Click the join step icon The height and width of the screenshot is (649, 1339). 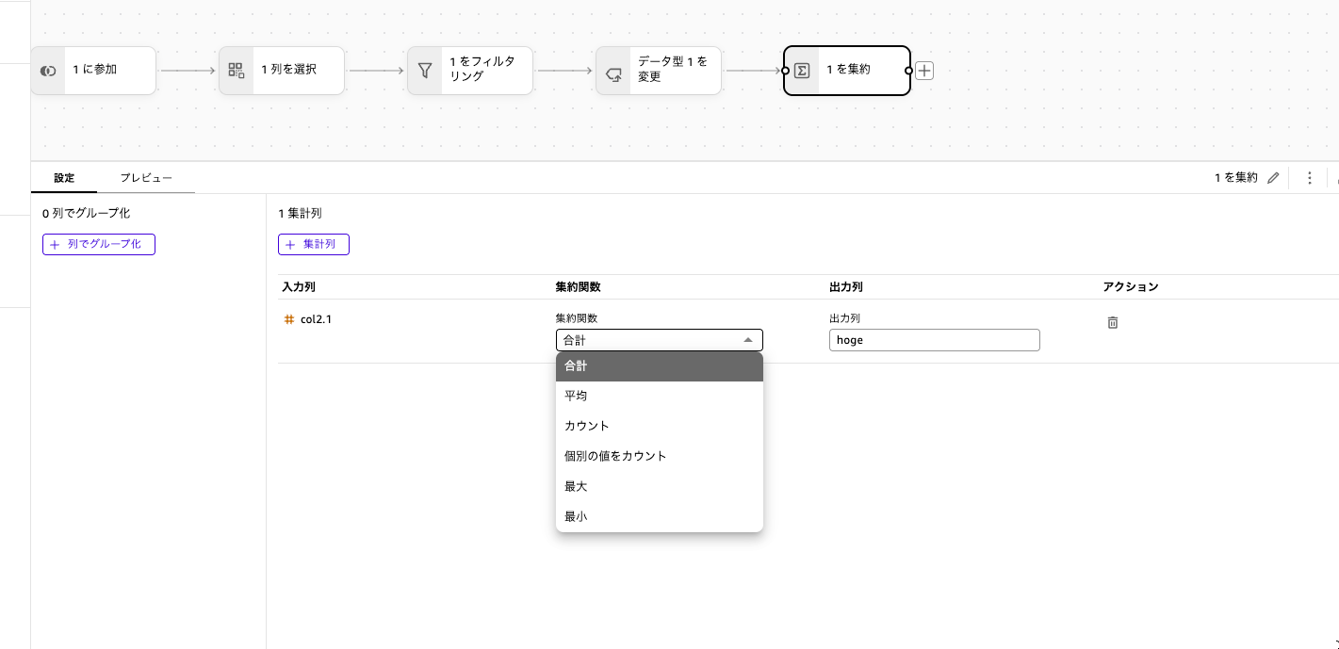coord(48,71)
